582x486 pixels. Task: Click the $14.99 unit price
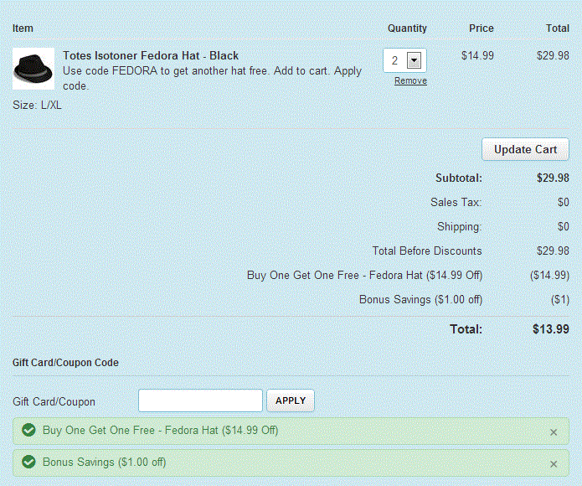click(x=477, y=56)
